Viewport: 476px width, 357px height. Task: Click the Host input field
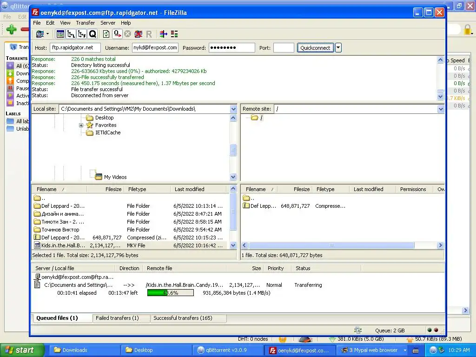(75, 48)
